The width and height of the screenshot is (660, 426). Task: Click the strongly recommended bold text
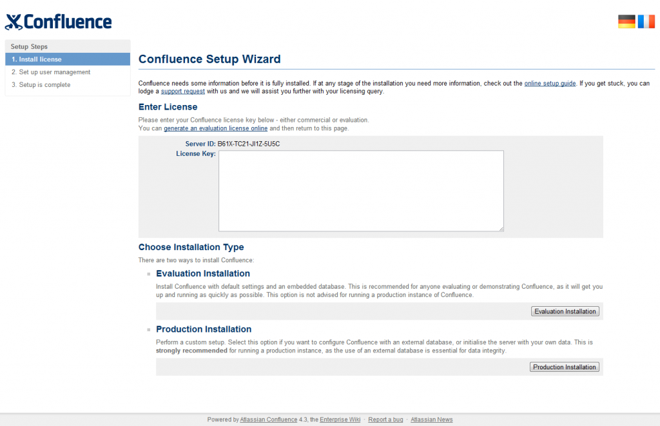tap(191, 351)
